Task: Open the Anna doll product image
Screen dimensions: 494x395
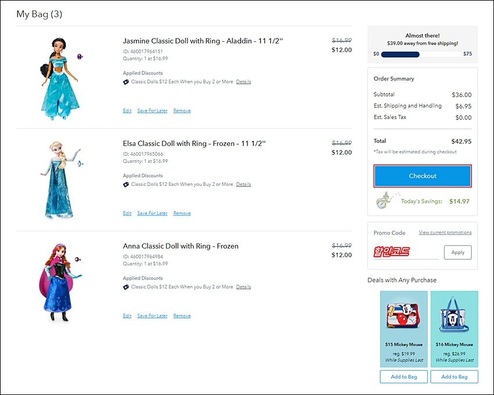Action: coord(60,282)
